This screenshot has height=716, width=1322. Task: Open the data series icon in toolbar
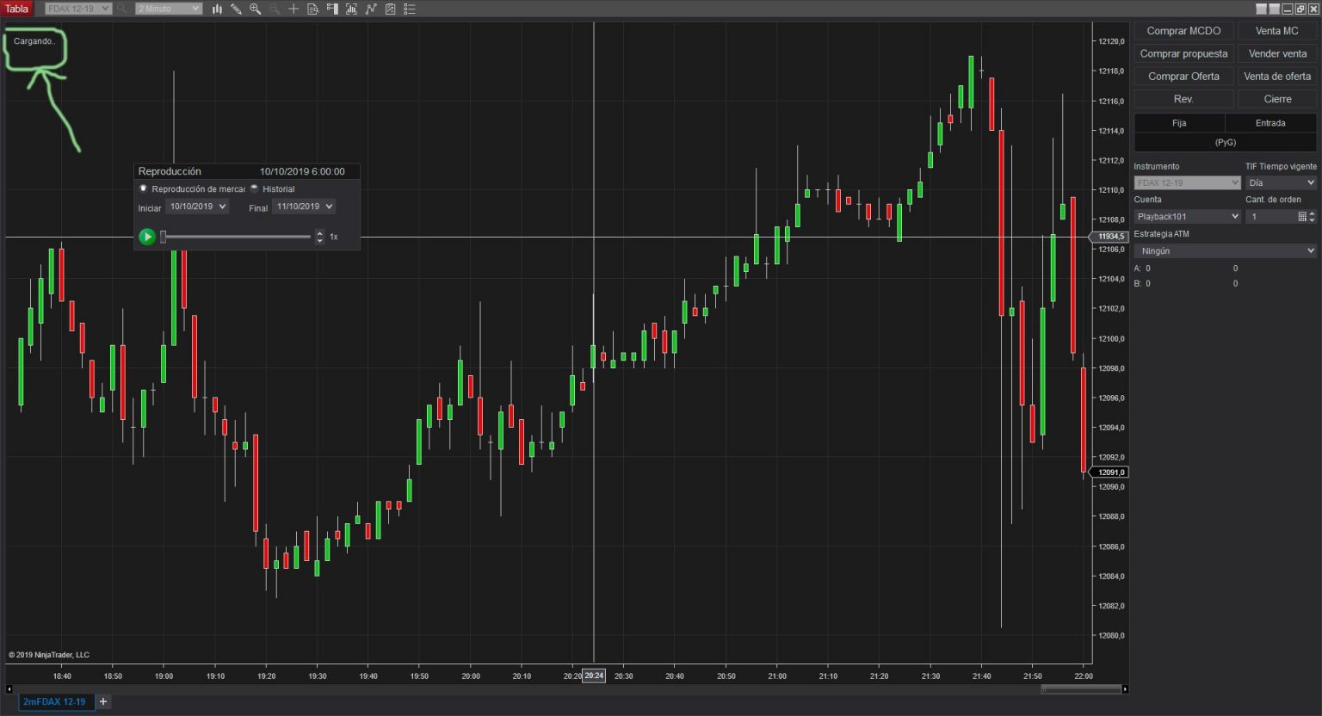(312, 9)
